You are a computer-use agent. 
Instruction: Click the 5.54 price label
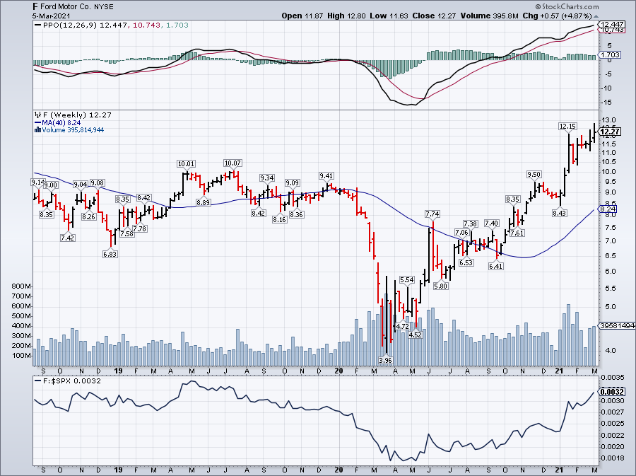click(406, 279)
